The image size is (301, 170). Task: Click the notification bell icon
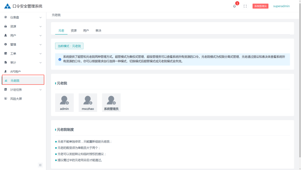[x=234, y=6]
